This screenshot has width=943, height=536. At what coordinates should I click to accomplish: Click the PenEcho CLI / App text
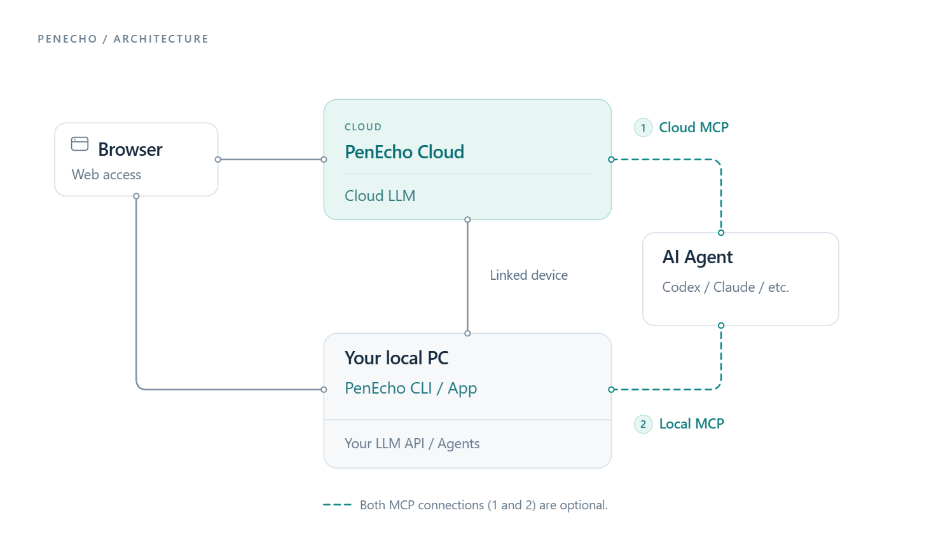(x=411, y=388)
